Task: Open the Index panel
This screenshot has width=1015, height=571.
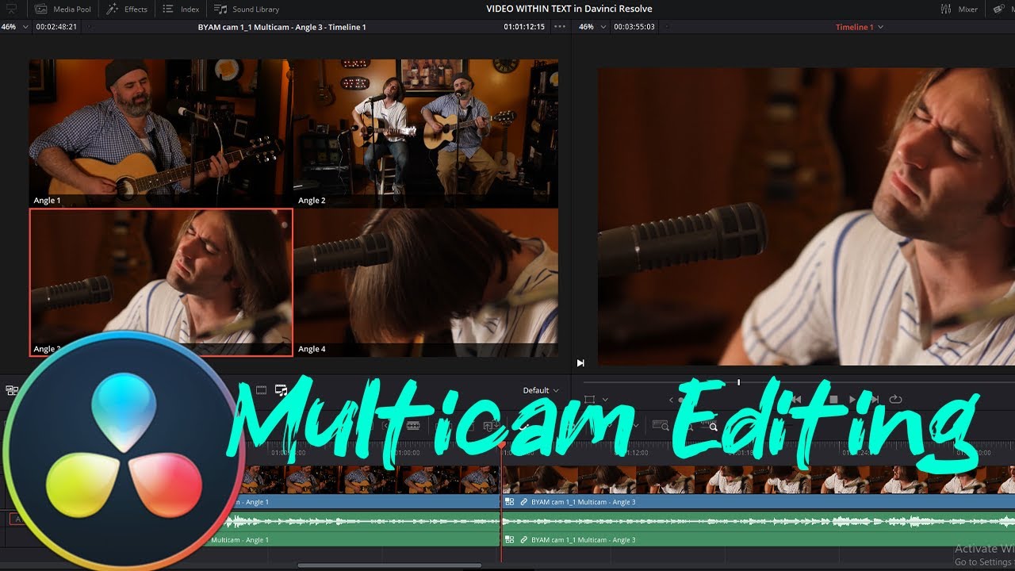Action: (182, 9)
